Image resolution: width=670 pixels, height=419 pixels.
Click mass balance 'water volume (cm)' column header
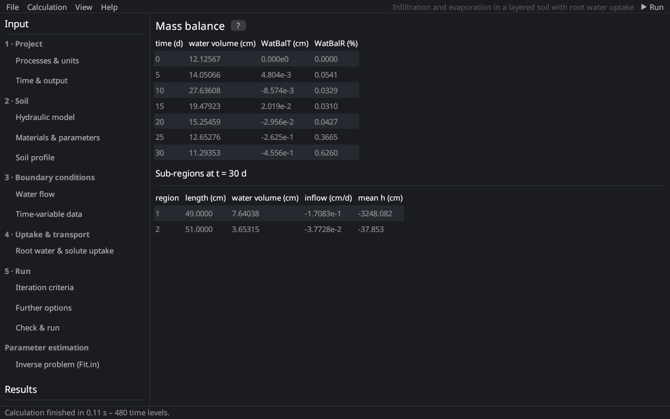pos(222,43)
